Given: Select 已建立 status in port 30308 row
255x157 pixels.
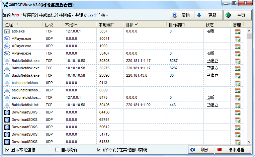Looking at the screenshot, I should coord(212,61).
